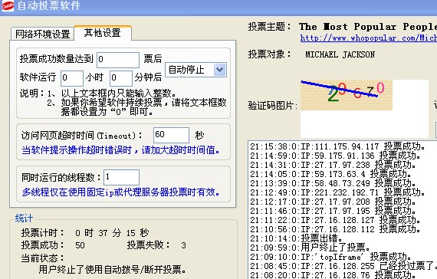437x279 pixels.
Task: Select log line IP:27.17.97.238 投票成功
Action: point(333,165)
